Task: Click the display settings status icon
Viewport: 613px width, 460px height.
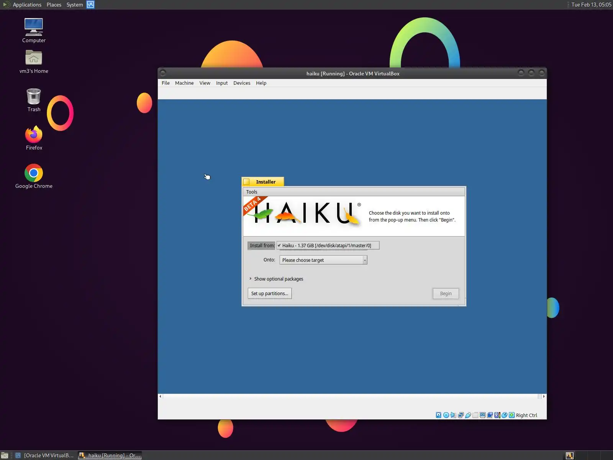Action: 483,415
